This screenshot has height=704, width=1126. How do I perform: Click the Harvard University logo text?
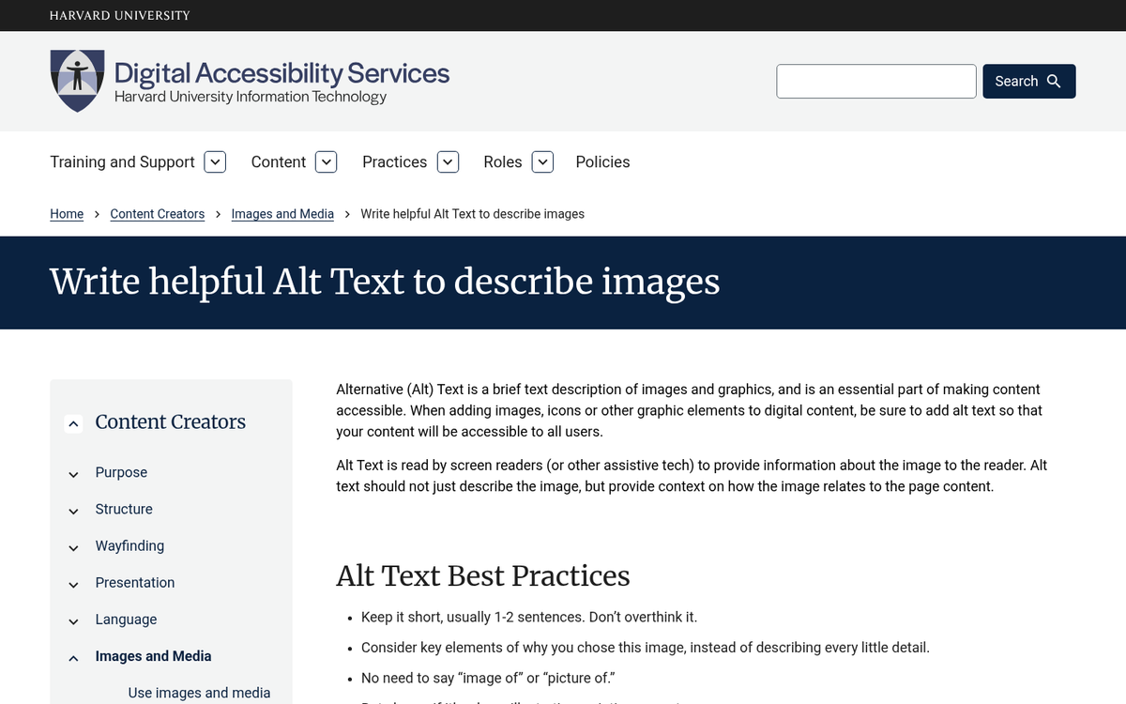point(119,15)
